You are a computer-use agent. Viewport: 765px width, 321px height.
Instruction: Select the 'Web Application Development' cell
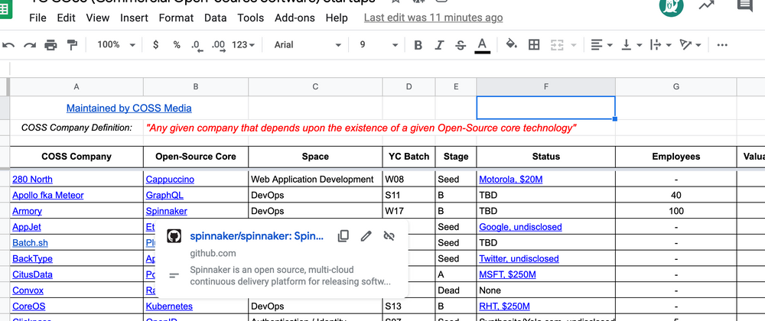pos(315,180)
